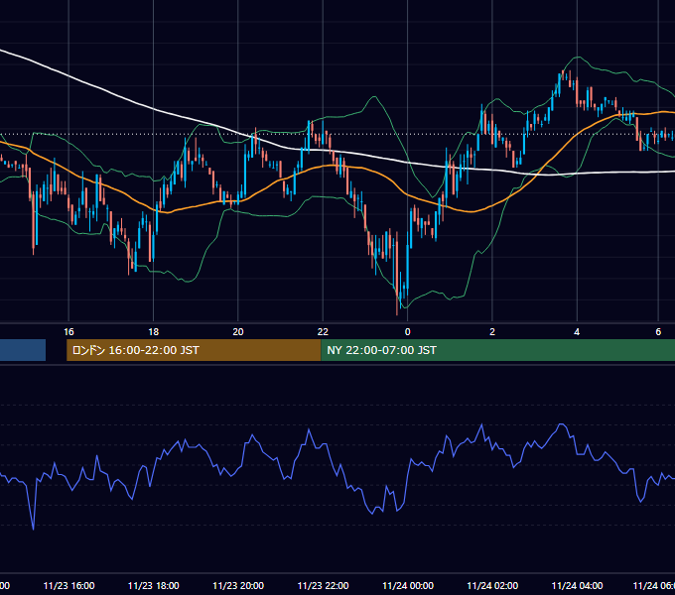
Task: Click the 11/24 00:00 date label
Action: click(x=408, y=585)
